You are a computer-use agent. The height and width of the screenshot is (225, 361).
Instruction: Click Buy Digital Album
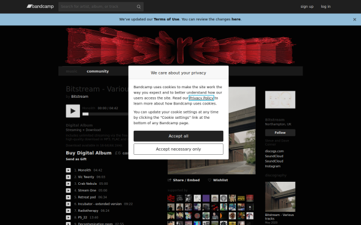(88, 153)
